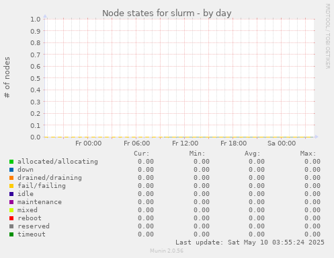Viewport: 334px width, 258px height.
Task: Click the 'reserved' legend label
Action: pos(34,226)
